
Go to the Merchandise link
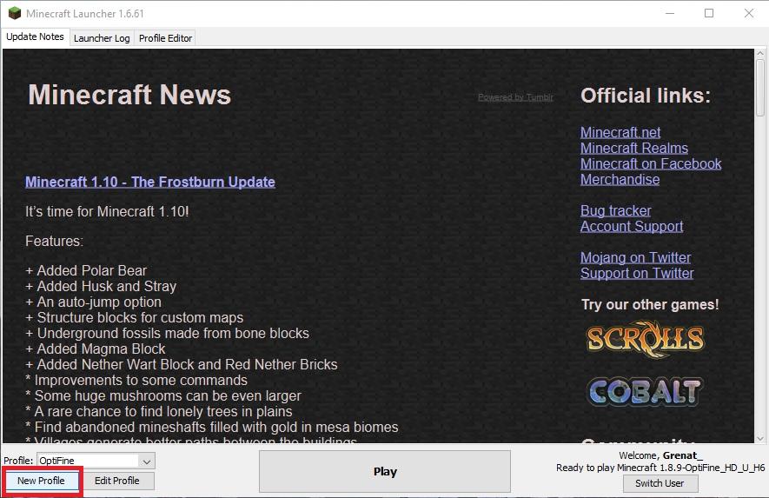point(620,180)
